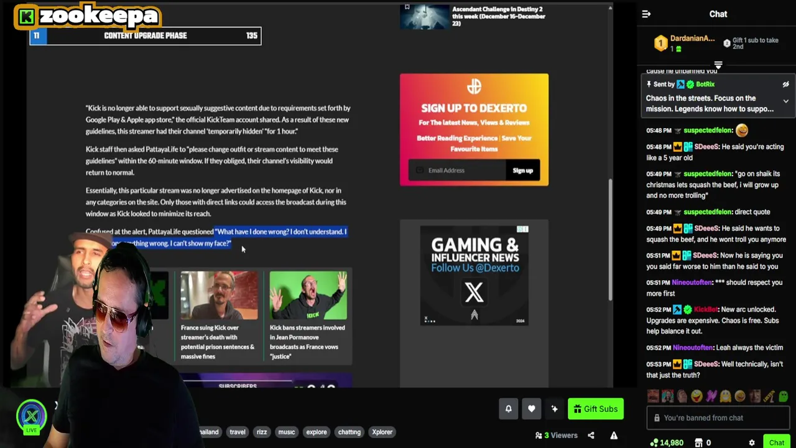Click the BotRix username in pinned message
Viewport: 796px width, 448px height.
[705, 84]
